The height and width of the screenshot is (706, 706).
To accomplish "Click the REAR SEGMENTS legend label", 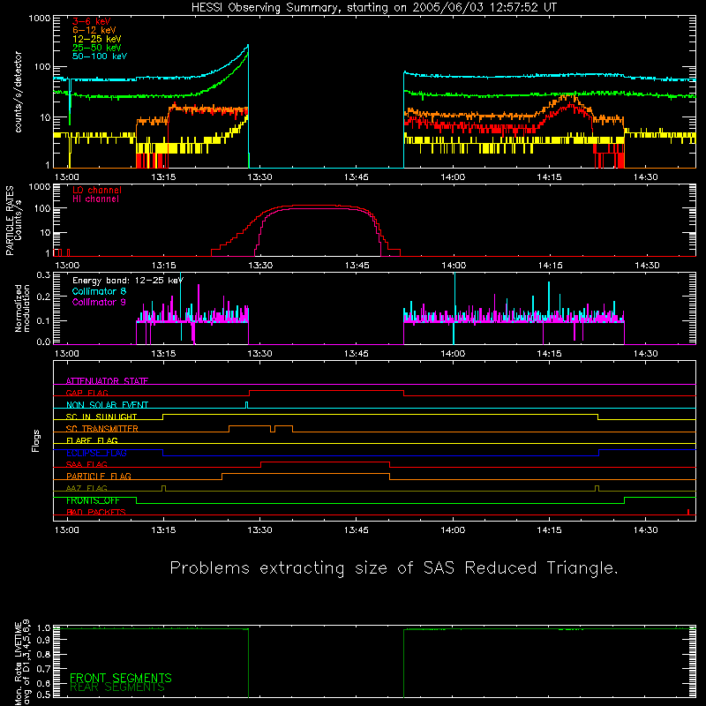I will [x=117, y=687].
